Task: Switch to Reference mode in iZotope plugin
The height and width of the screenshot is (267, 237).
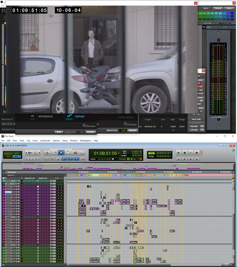Action: click(x=41, y=117)
